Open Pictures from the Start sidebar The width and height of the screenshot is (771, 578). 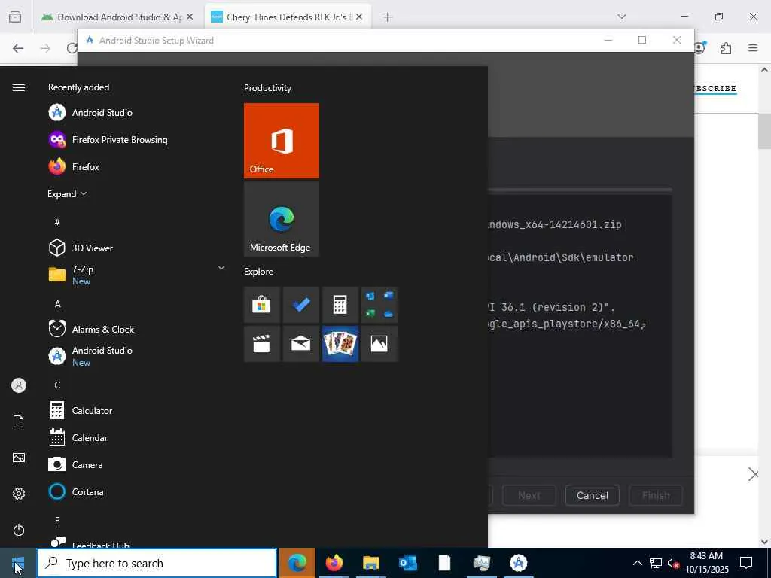coord(19,458)
